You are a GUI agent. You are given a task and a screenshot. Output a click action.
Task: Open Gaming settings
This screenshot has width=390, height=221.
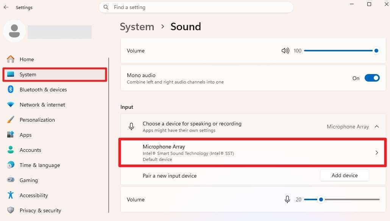[55, 180]
